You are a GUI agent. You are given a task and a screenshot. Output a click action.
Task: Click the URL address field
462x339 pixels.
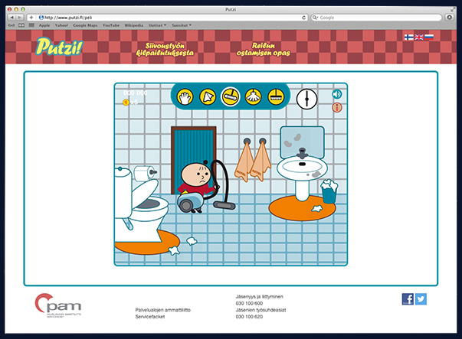(169, 16)
